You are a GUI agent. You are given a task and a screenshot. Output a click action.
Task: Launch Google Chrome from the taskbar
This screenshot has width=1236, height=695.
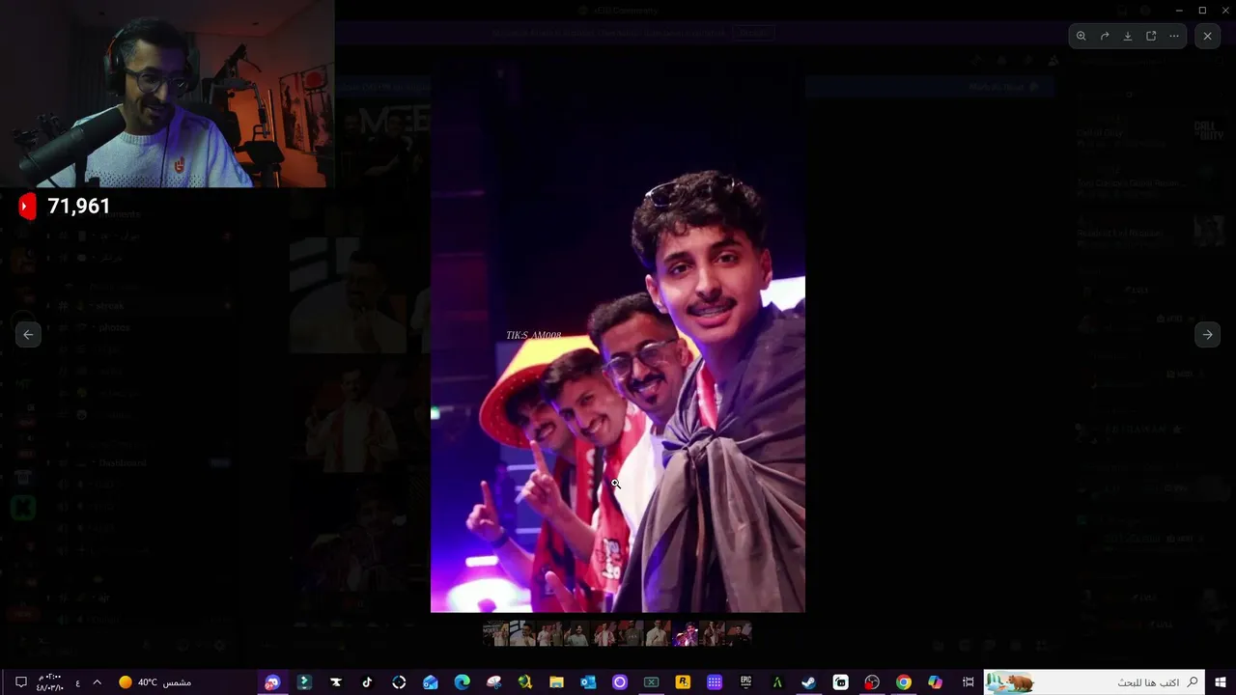(903, 682)
